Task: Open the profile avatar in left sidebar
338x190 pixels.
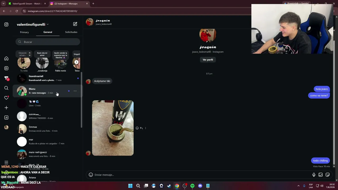Action: click(6, 127)
